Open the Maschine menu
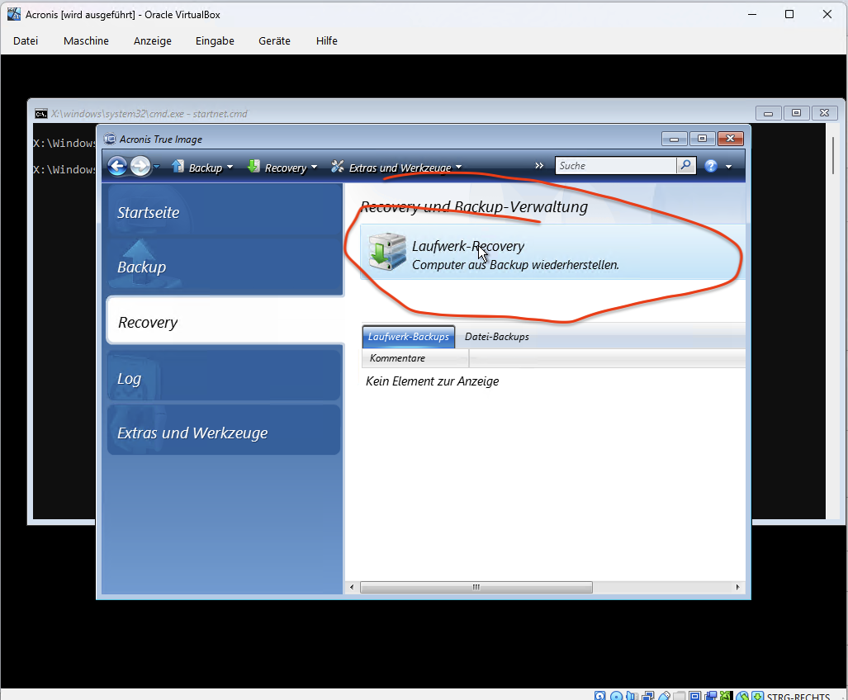The width and height of the screenshot is (848, 700). 86,40
